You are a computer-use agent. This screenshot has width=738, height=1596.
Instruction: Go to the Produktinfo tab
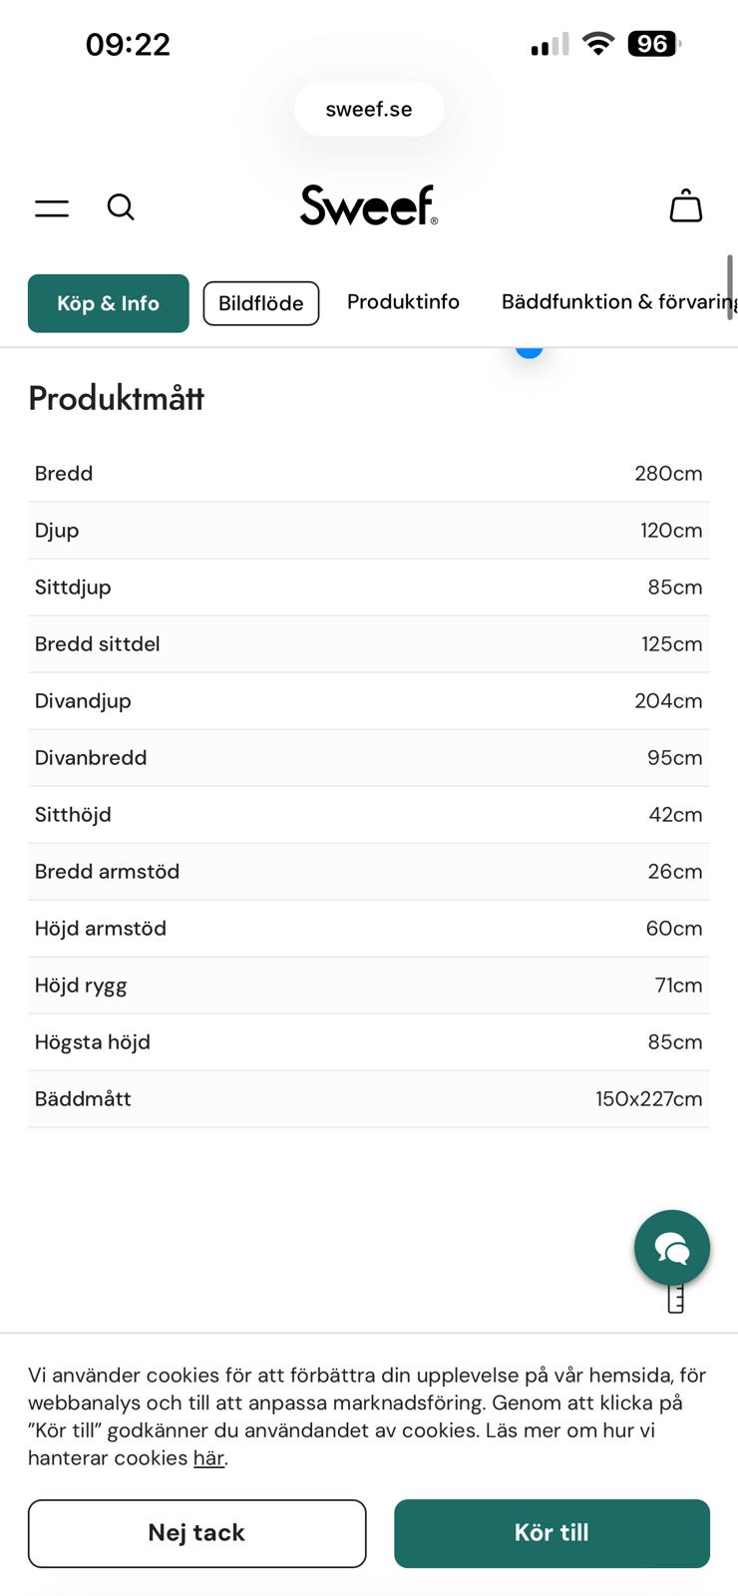403,302
